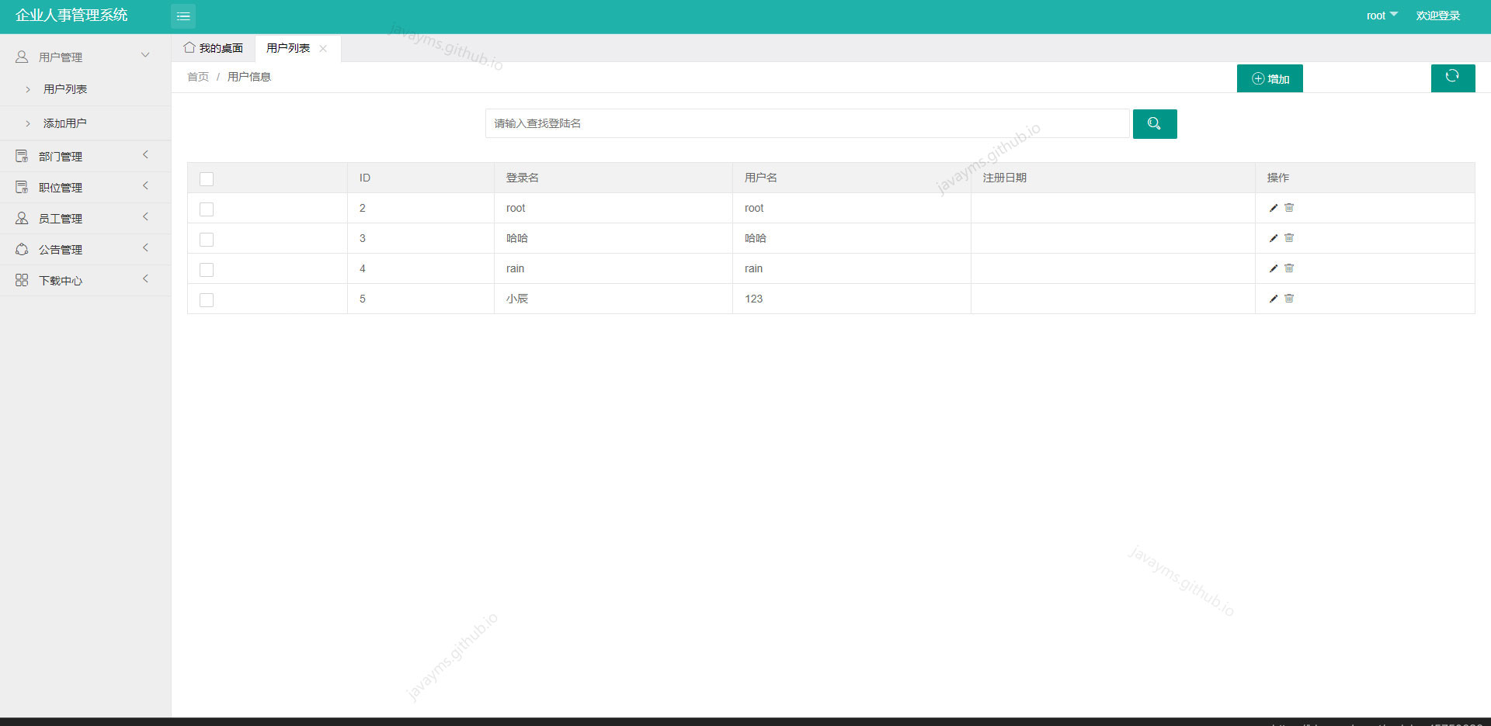Open the 首页 breadcrumb link
The image size is (1491, 726).
pyautogui.click(x=197, y=76)
